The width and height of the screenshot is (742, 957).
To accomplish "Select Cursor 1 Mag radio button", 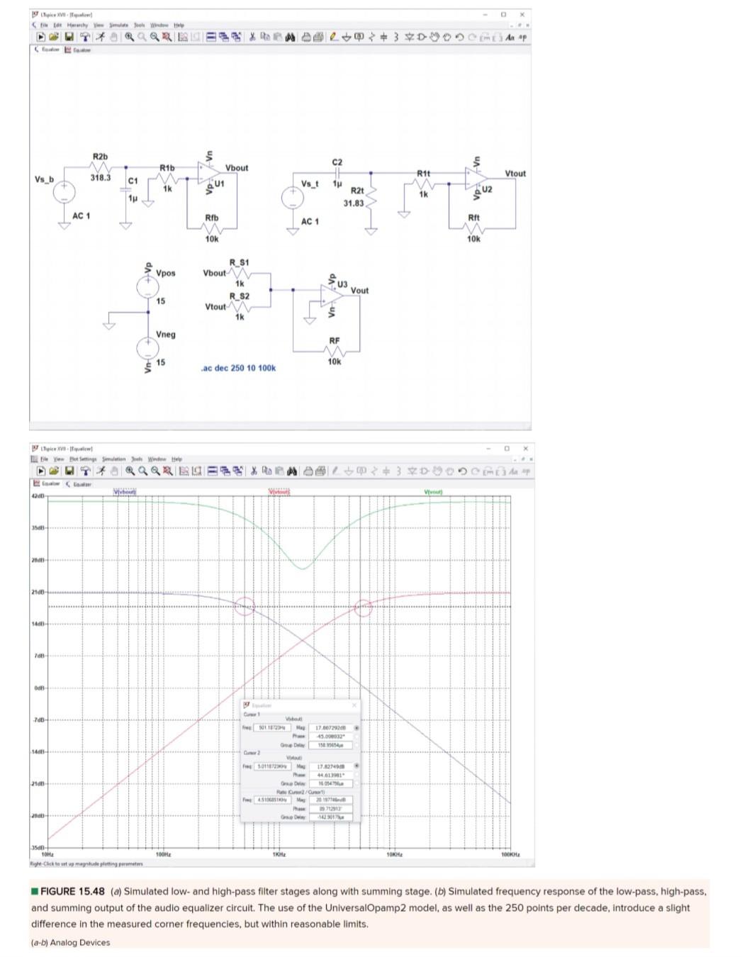I will 356,728.
